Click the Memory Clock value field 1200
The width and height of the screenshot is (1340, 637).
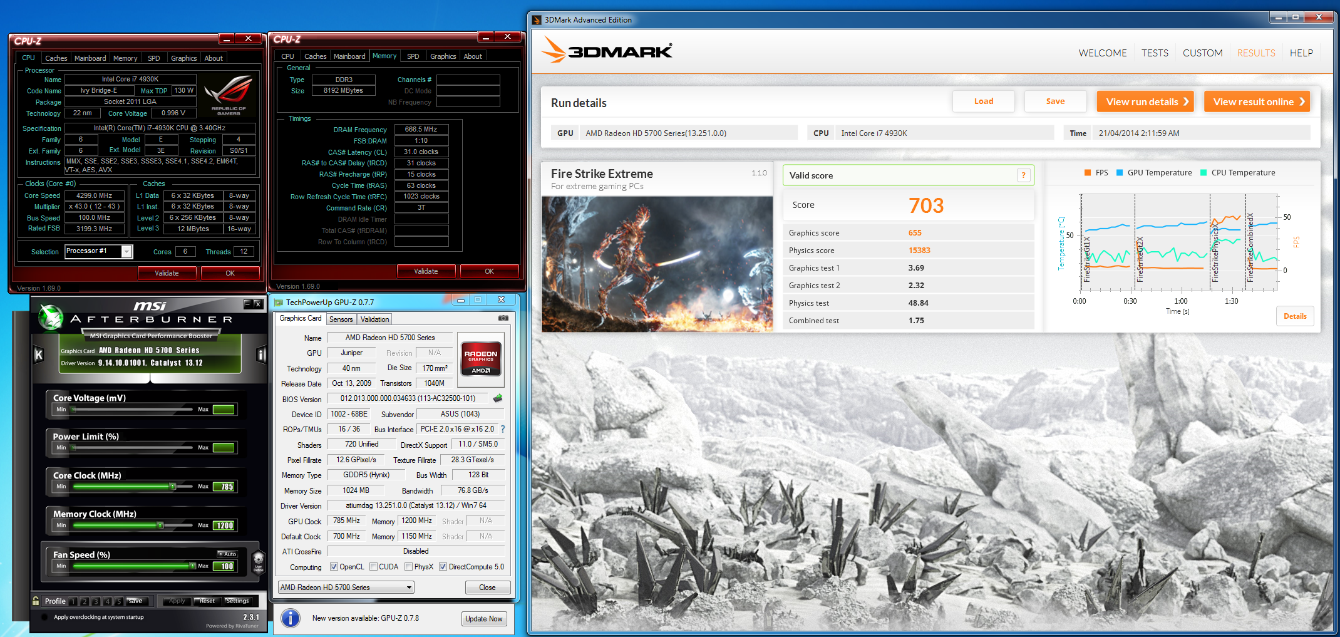click(x=224, y=526)
